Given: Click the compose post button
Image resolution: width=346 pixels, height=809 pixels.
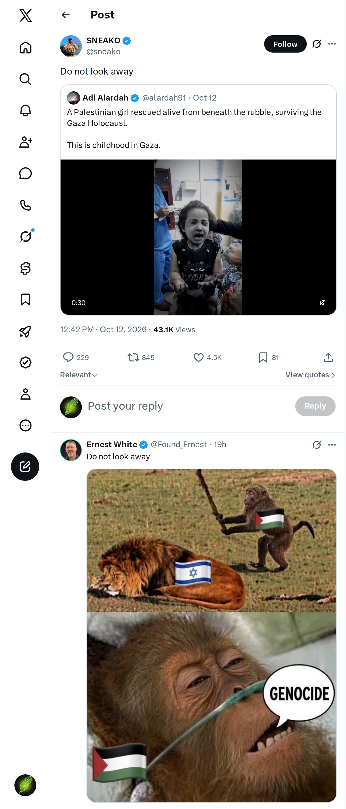Looking at the screenshot, I should pyautogui.click(x=25, y=466).
